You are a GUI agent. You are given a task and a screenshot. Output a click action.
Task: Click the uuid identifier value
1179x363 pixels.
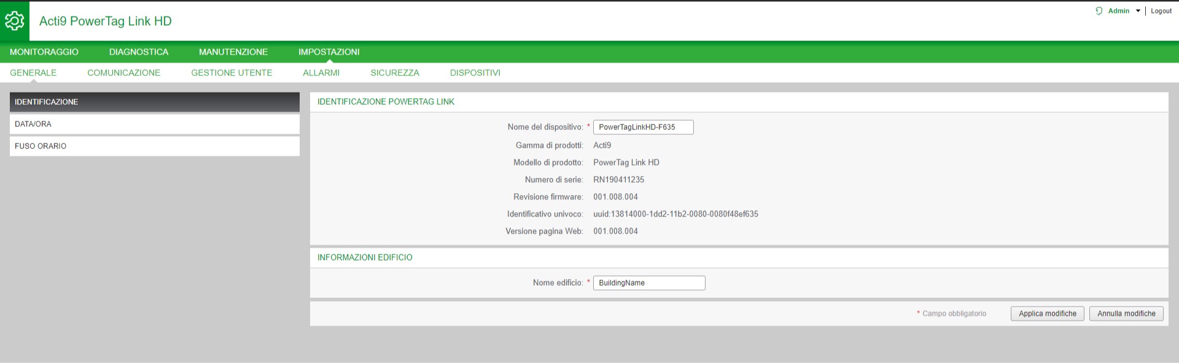point(676,214)
